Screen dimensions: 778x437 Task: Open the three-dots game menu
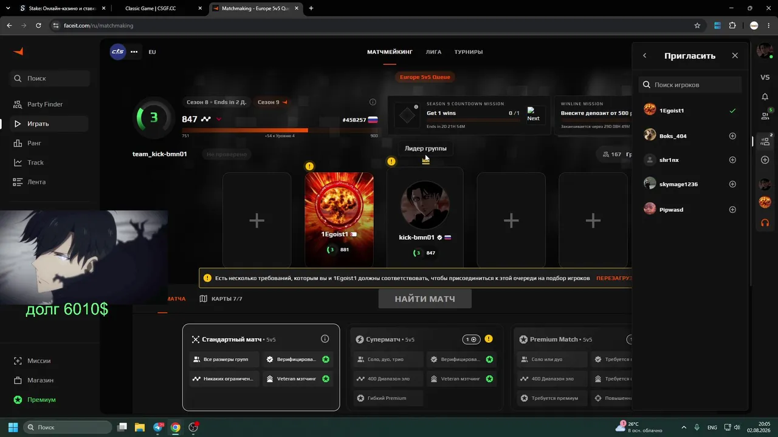[x=134, y=52]
